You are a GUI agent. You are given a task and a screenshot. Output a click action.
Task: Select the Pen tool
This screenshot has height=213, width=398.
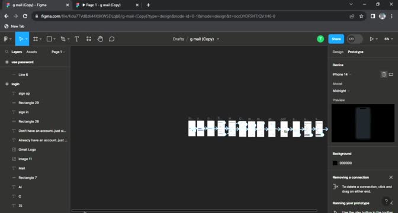(x=63, y=39)
